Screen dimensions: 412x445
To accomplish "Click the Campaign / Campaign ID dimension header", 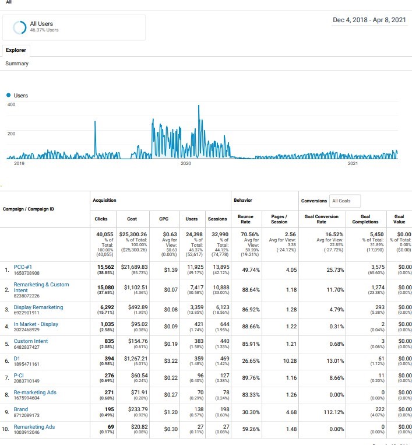I will [x=29, y=209].
